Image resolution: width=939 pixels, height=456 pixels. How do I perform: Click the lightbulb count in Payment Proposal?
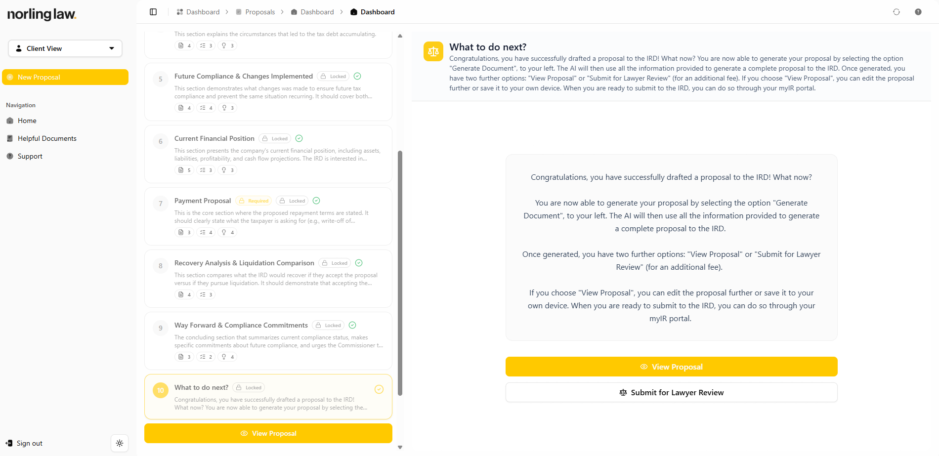coord(227,232)
